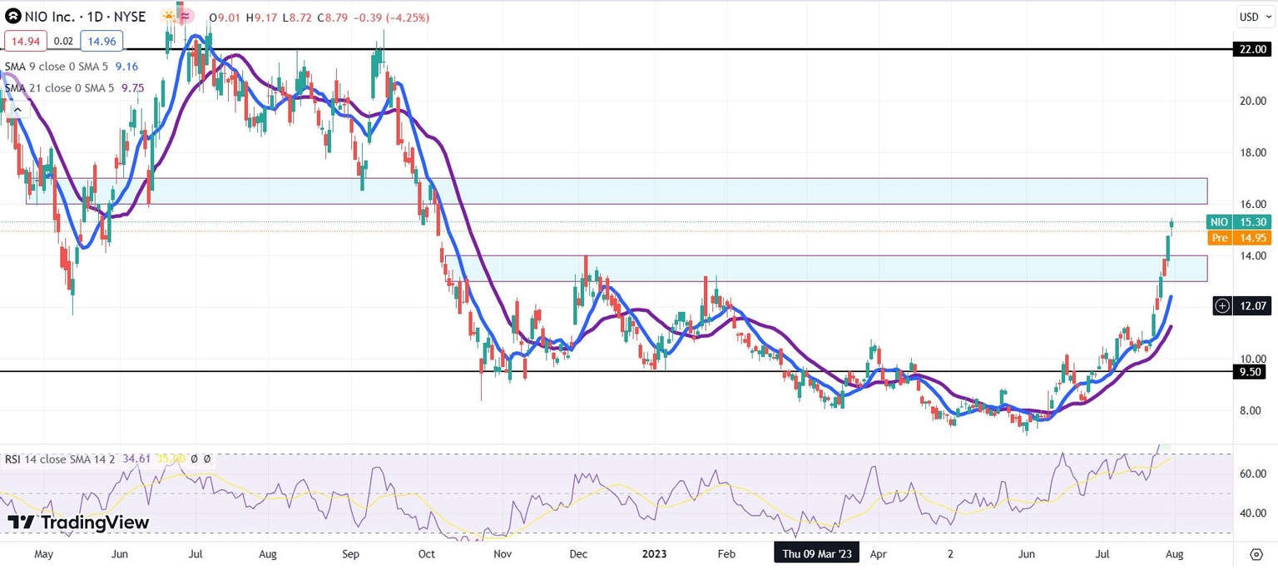
Task: Click the pre-market sun session icon
Action: pos(170,17)
